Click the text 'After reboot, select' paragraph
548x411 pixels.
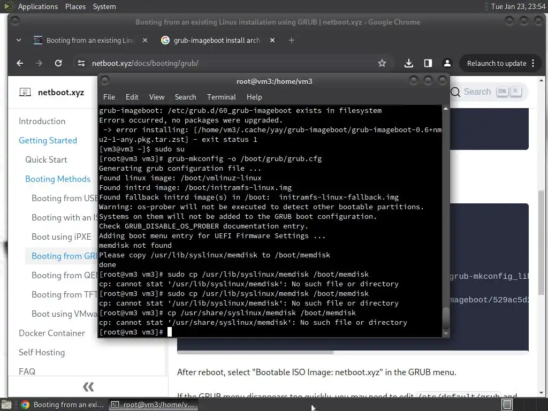click(x=317, y=372)
